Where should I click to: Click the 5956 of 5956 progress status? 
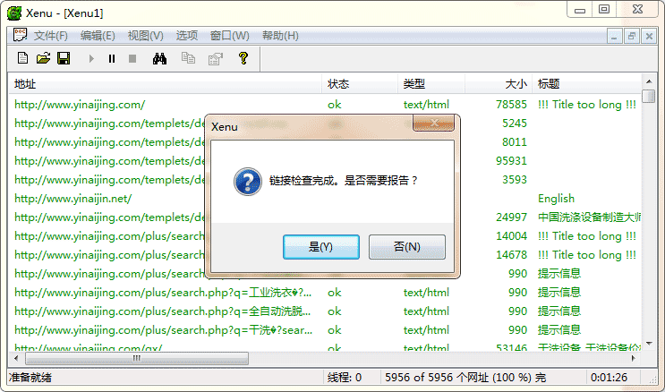point(465,377)
